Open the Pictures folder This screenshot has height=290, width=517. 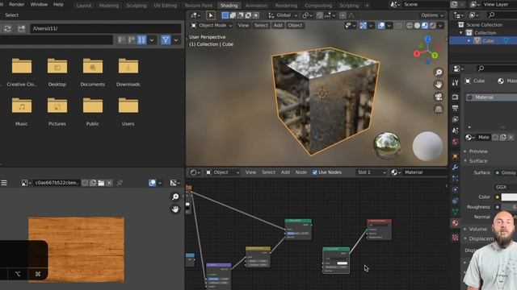57,112
